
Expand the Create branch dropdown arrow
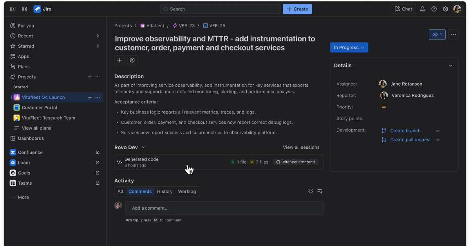point(438,131)
